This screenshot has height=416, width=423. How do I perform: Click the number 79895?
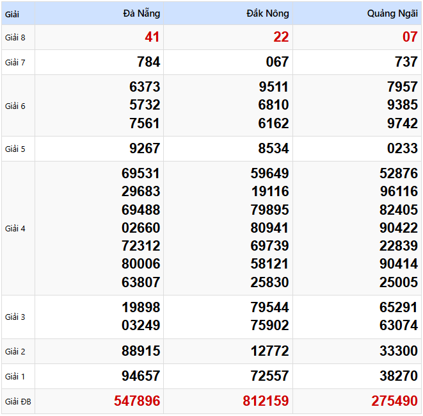270,210
